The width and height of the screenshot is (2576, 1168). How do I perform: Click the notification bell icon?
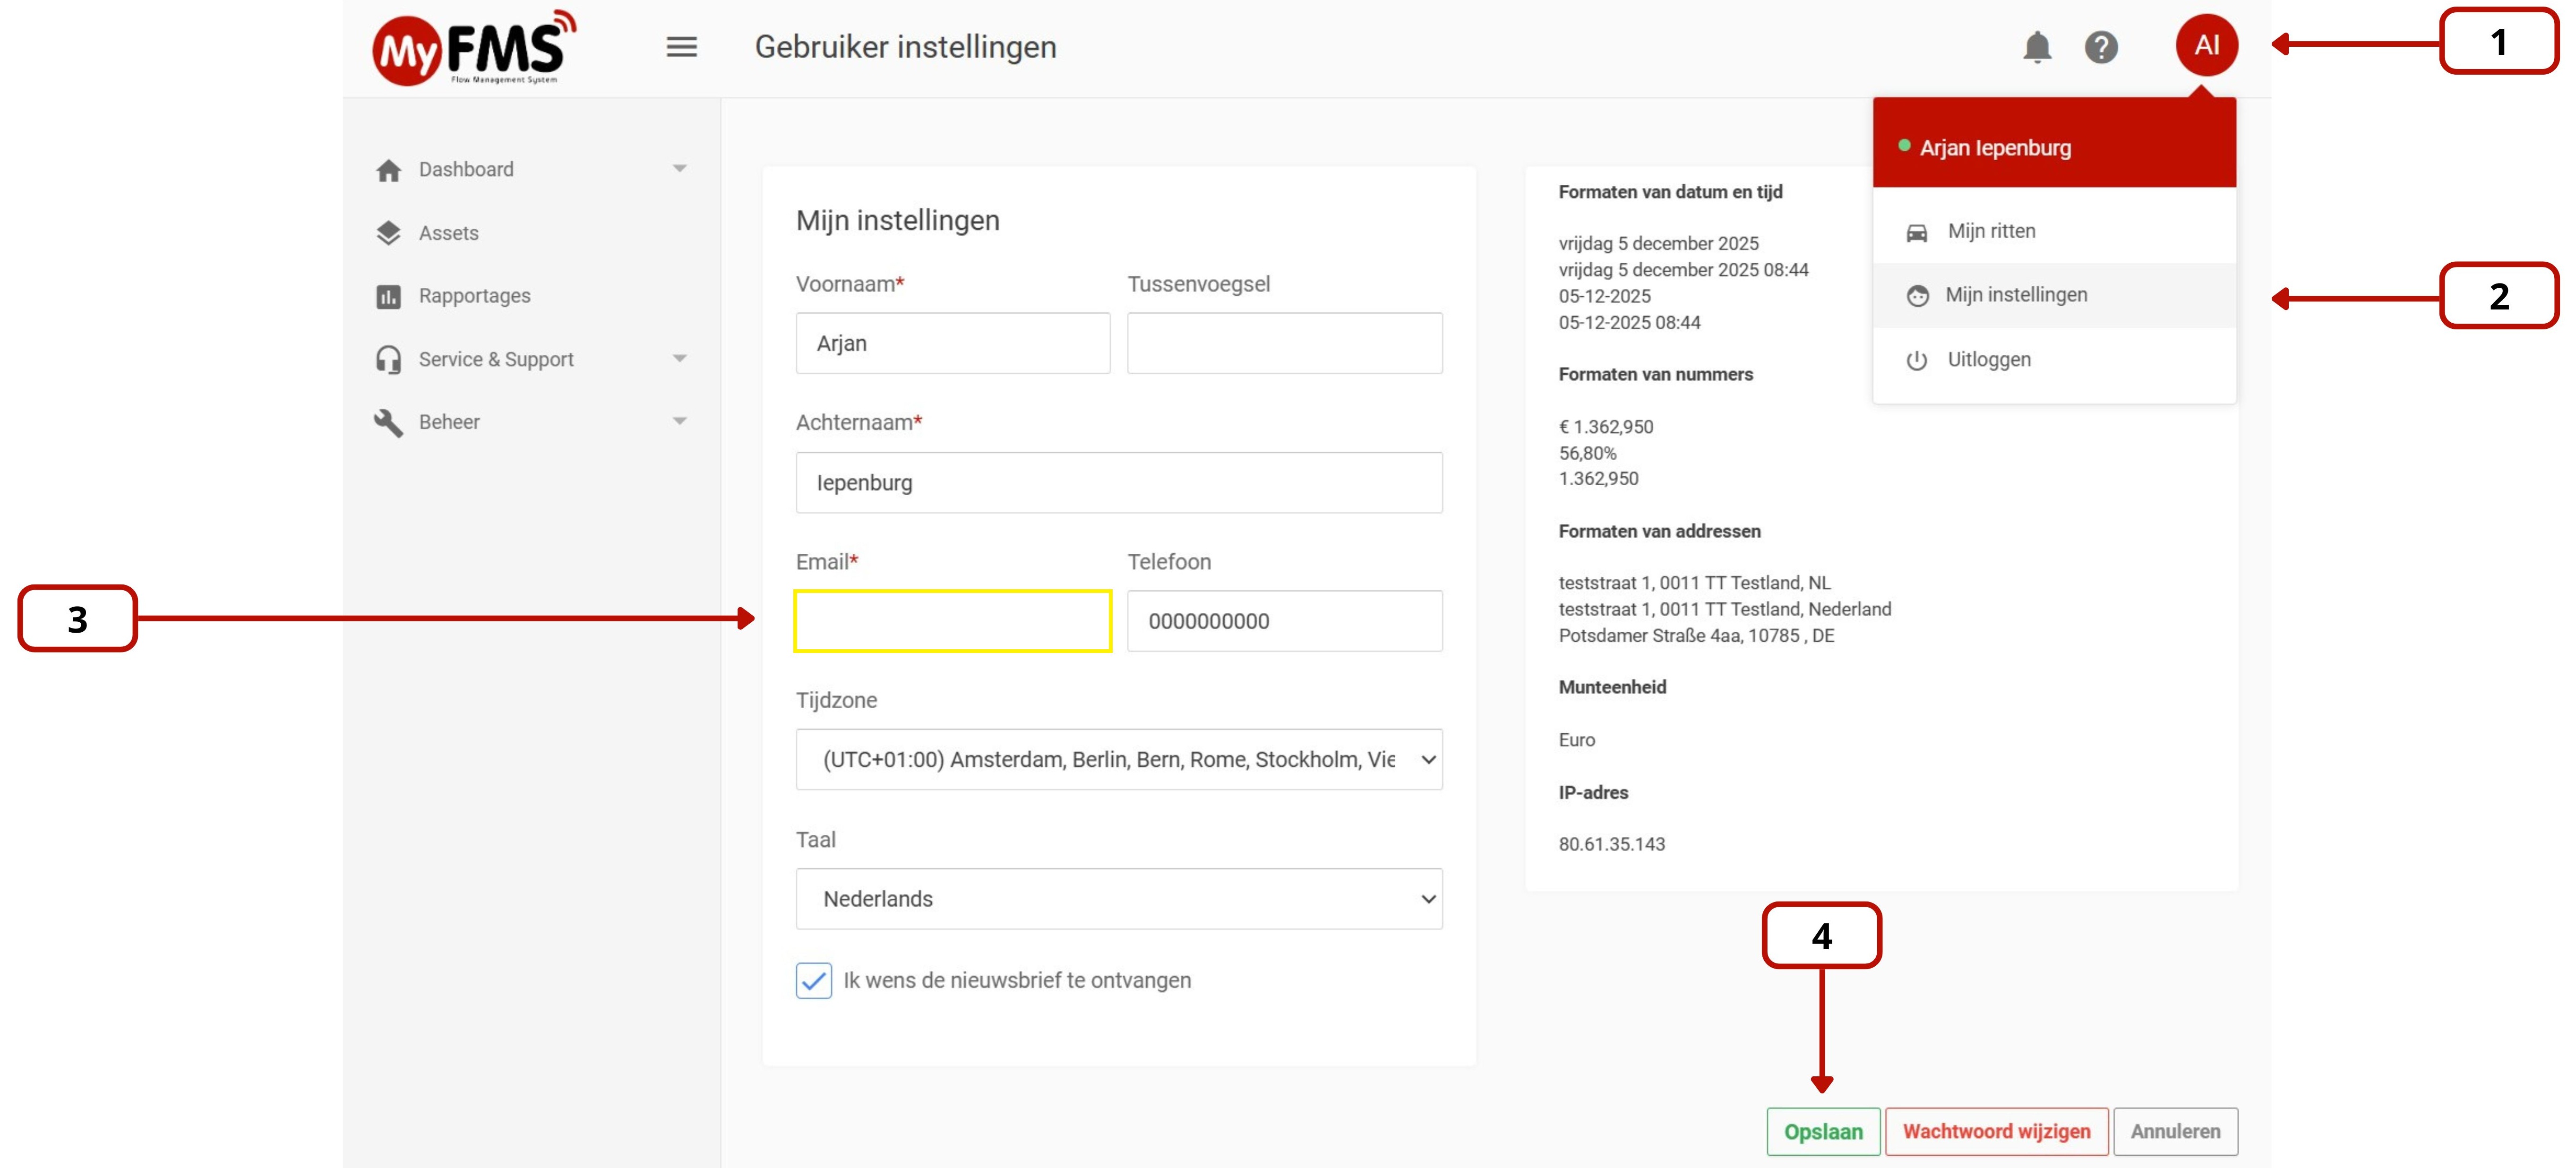(2036, 47)
